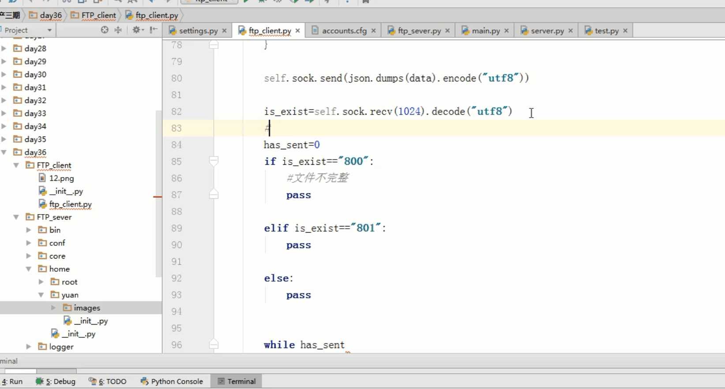The image size is (725, 389).
Task: Close the ftp_sever.py tab
Action: [447, 31]
